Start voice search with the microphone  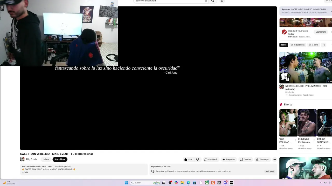[x=222, y=1]
